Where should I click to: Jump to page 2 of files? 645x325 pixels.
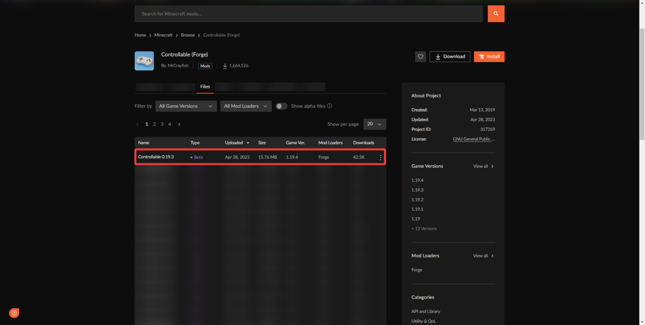[154, 124]
